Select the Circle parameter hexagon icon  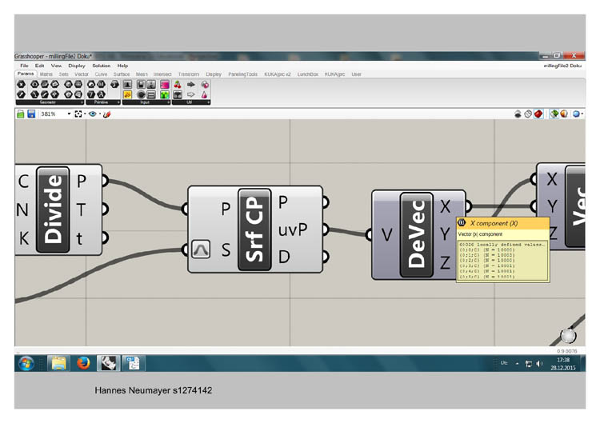[34, 85]
